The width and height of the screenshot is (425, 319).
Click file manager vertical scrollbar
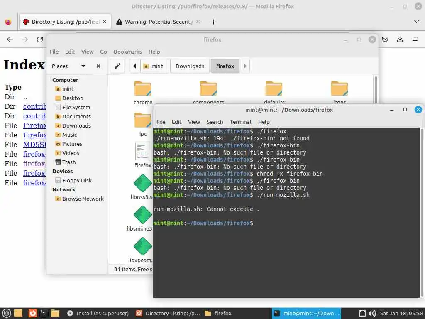[x=376, y=90]
